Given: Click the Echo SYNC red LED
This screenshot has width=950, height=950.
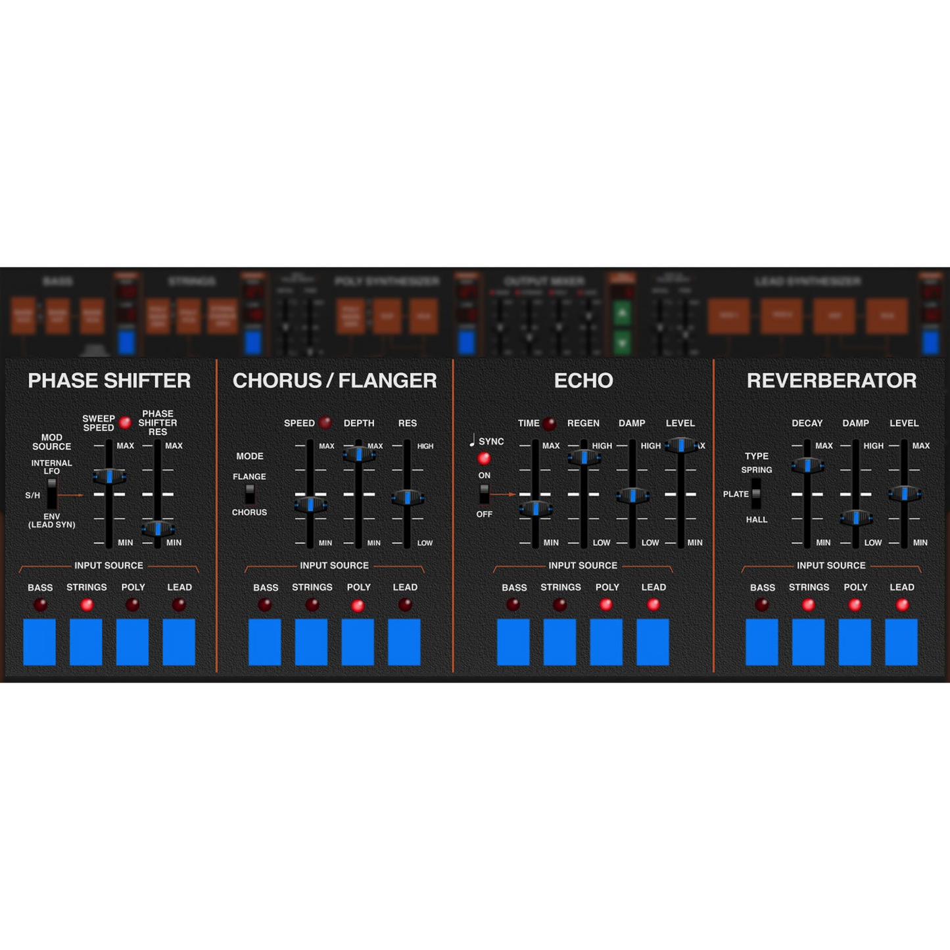Looking at the screenshot, I should (485, 458).
